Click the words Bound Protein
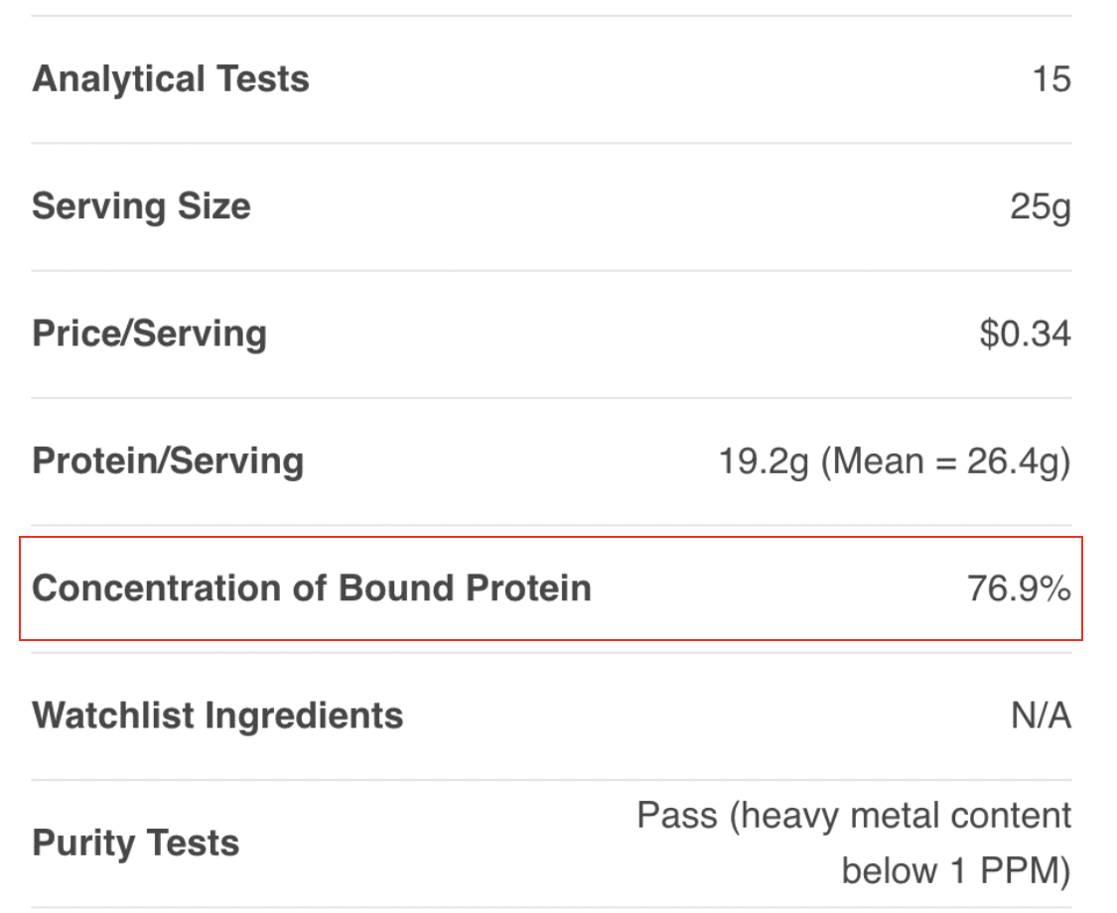 click(x=466, y=588)
